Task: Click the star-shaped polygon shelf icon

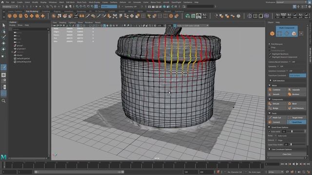Action: 43,16
